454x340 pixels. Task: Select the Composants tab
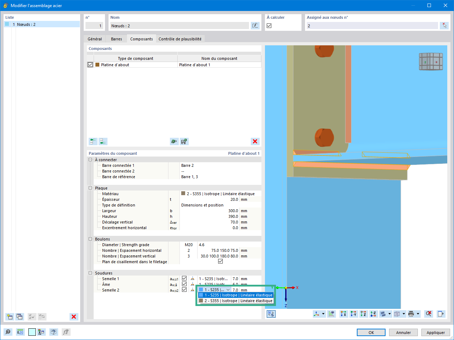142,39
